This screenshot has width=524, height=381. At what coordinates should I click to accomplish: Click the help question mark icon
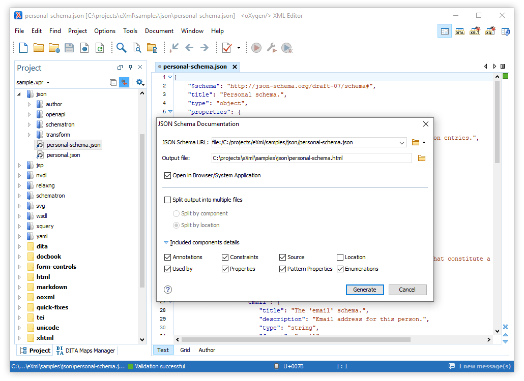[x=168, y=290]
